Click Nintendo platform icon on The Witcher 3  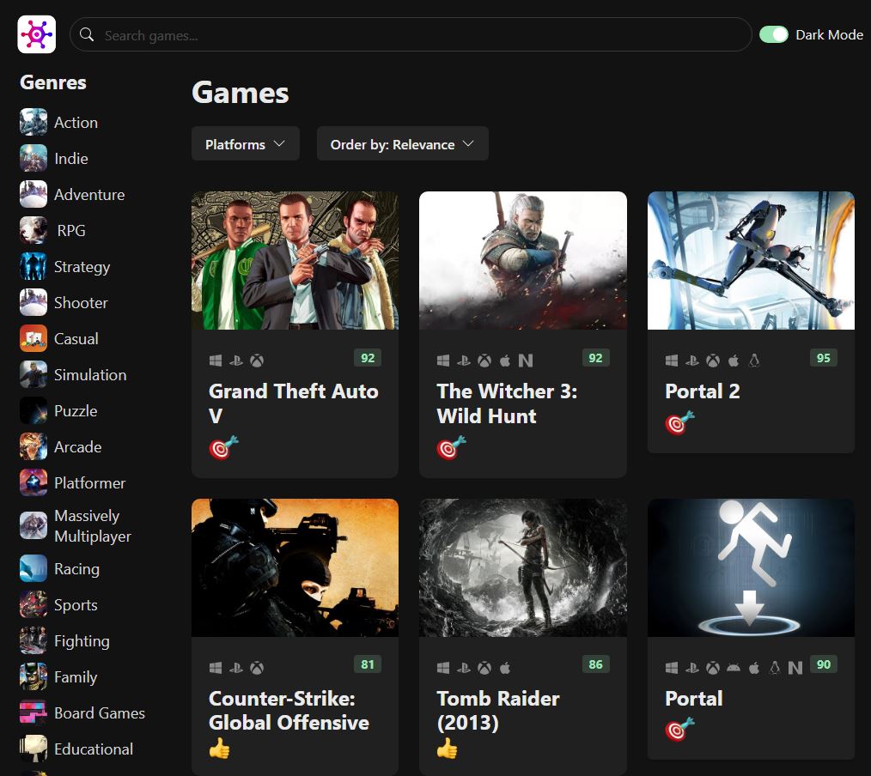[x=526, y=361]
